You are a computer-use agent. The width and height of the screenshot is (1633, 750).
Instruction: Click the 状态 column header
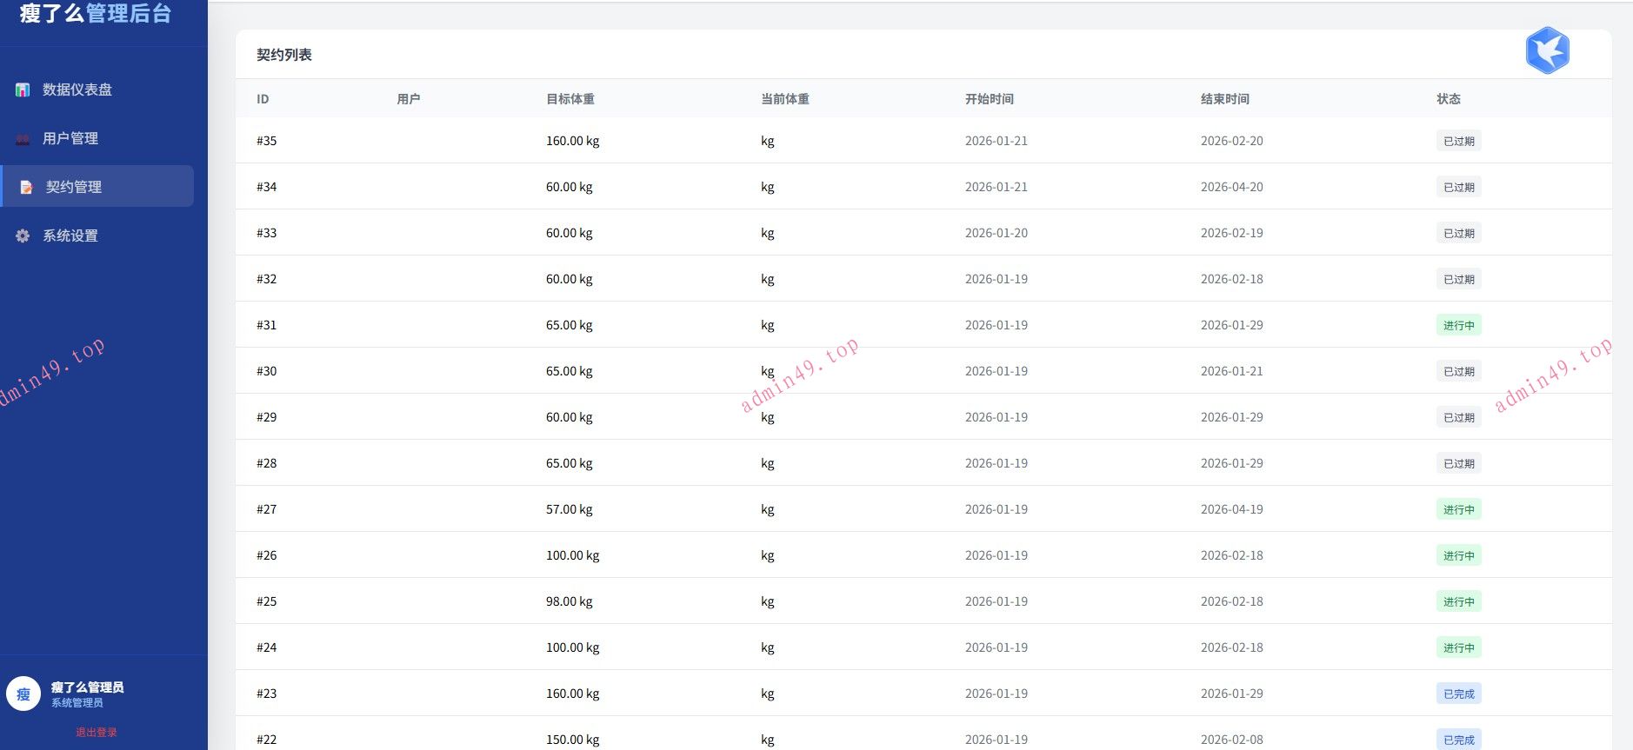pos(1448,99)
